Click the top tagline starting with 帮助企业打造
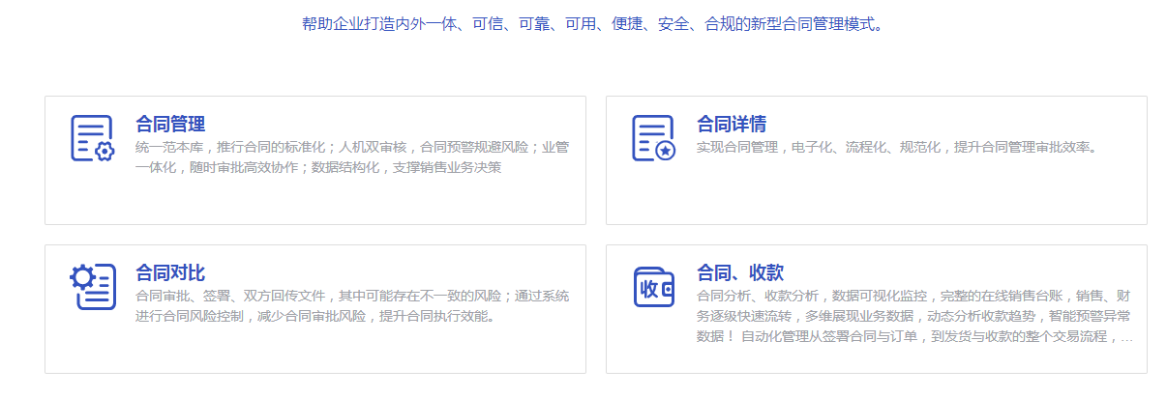Viewport: 1167px width, 398px height. click(x=593, y=24)
